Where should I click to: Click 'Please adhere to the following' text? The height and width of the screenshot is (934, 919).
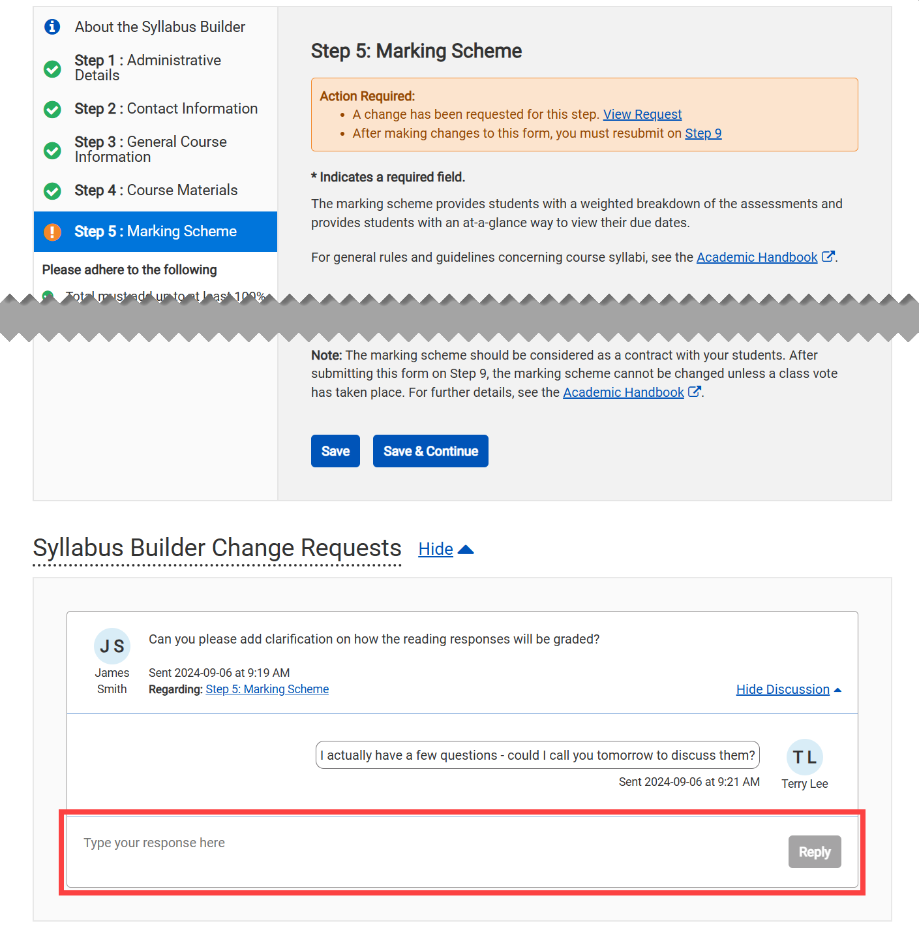tap(130, 270)
